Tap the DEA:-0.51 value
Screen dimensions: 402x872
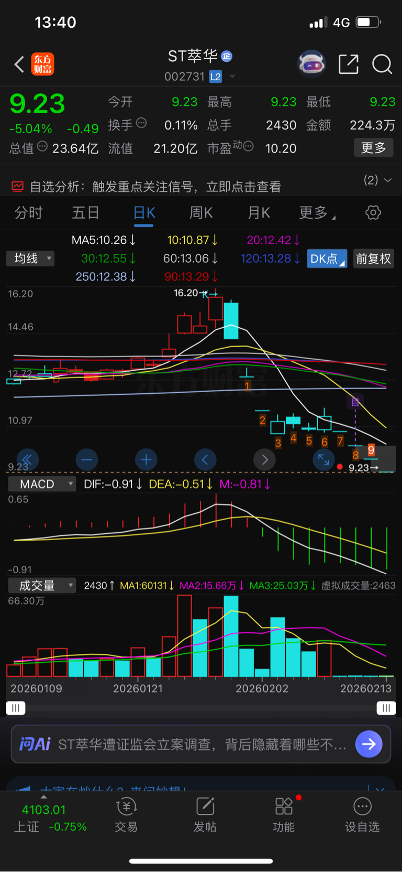181,484
